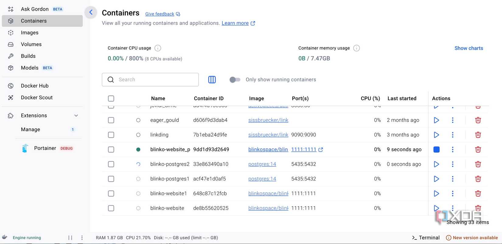Open the blinko-website_p container name
The image size is (502, 244).
tap(170, 149)
